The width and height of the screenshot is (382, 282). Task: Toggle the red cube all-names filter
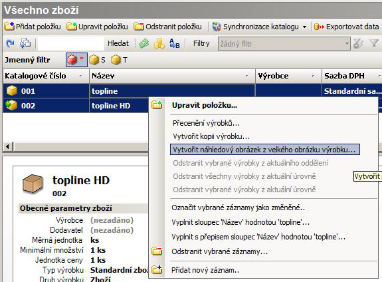[x=76, y=60]
